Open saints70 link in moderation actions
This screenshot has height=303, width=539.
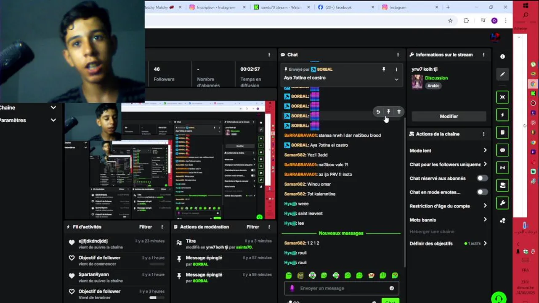244,247
